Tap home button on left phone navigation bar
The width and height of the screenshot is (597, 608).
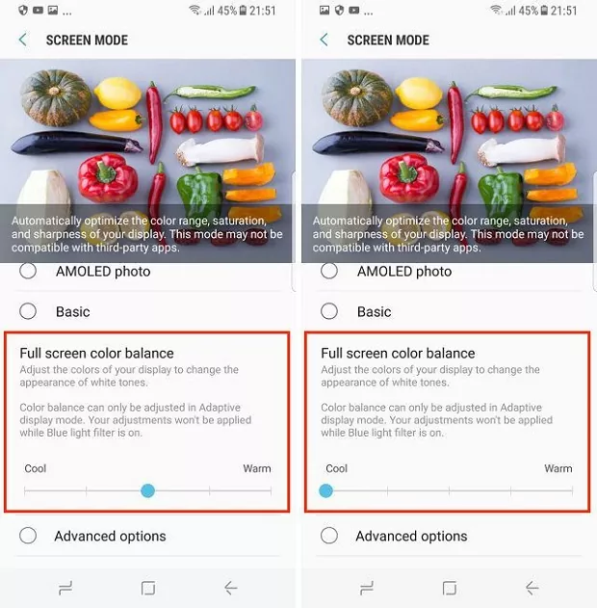click(x=148, y=588)
